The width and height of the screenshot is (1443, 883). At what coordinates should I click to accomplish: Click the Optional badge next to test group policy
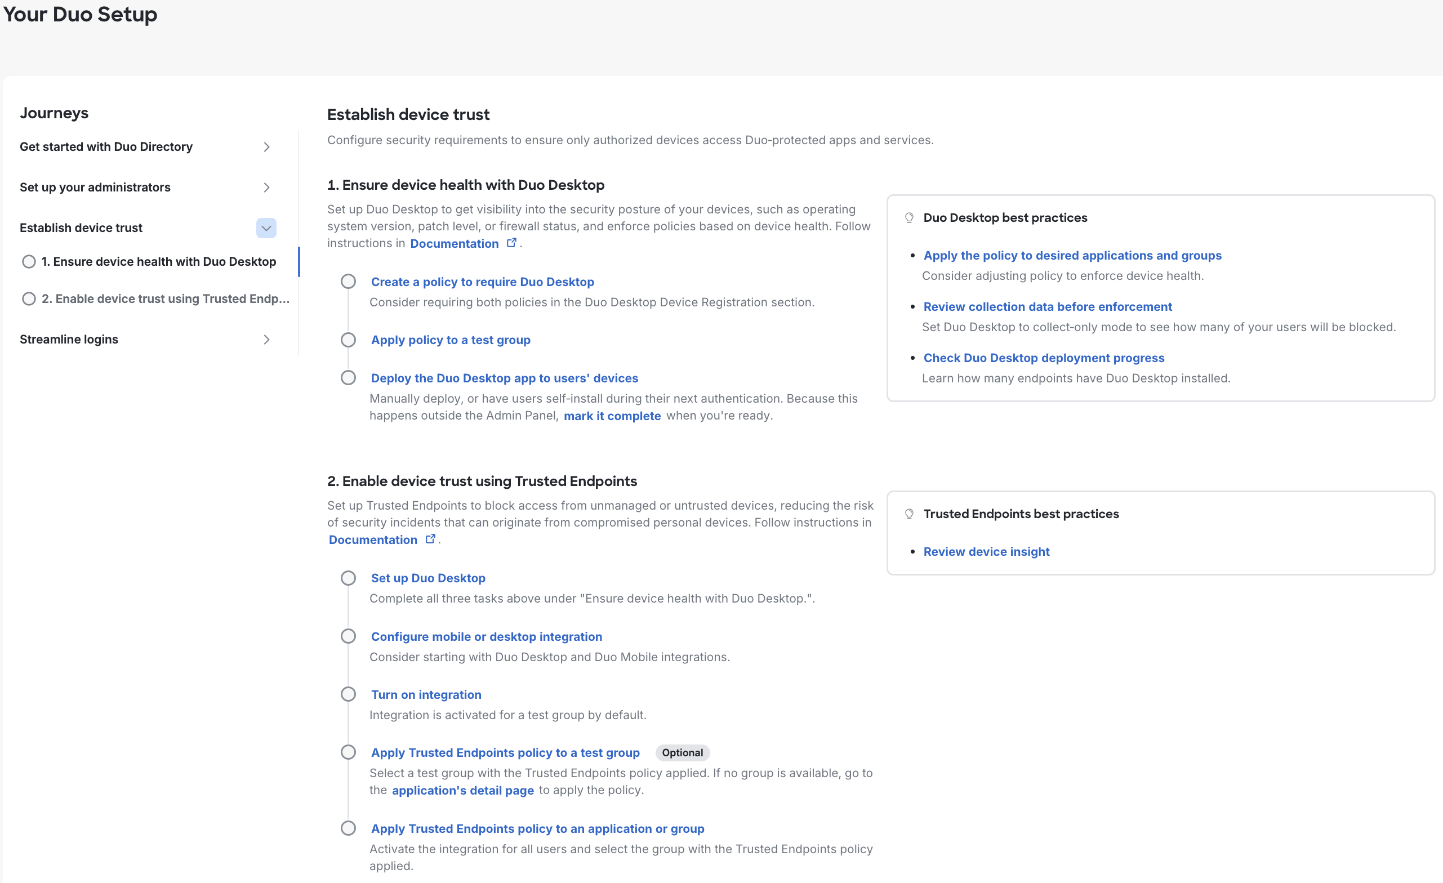(x=682, y=752)
